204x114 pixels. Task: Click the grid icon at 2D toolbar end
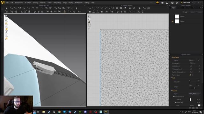pyautogui.click(x=149, y=8)
